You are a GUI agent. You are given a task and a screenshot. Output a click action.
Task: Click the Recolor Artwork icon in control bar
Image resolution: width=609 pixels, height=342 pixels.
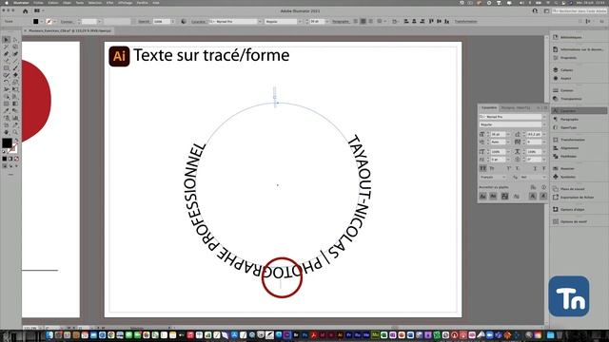[x=184, y=21]
